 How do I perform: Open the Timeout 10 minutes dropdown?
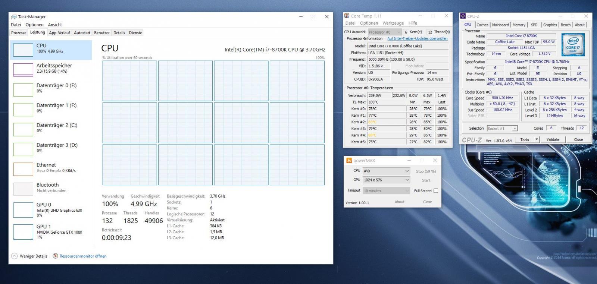(x=386, y=191)
